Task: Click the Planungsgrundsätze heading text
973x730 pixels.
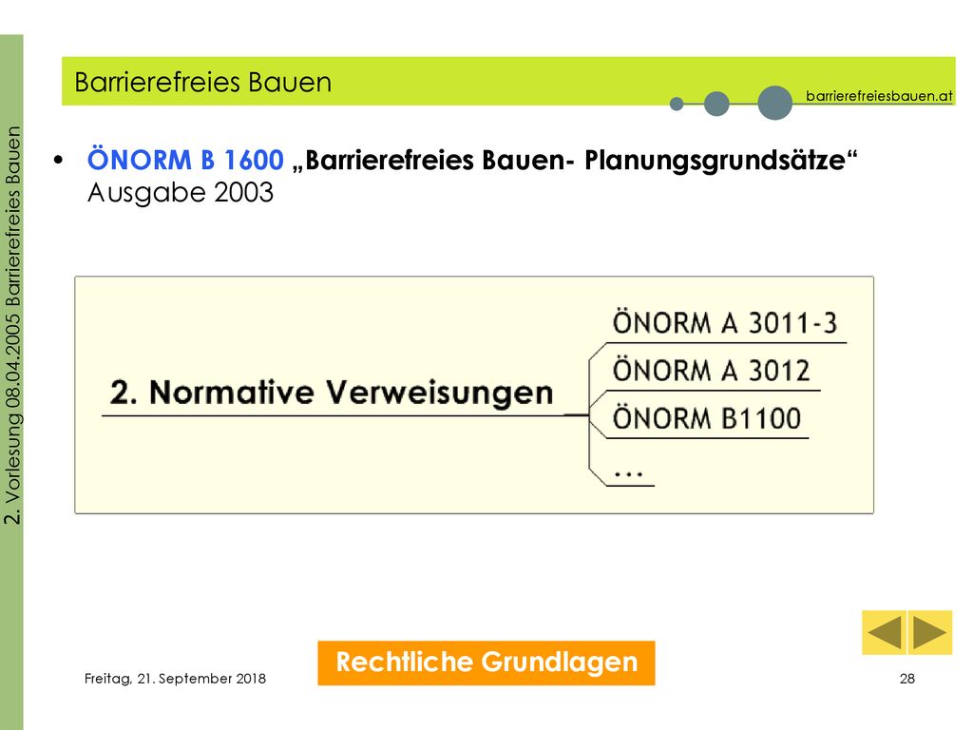Action: click(x=715, y=161)
